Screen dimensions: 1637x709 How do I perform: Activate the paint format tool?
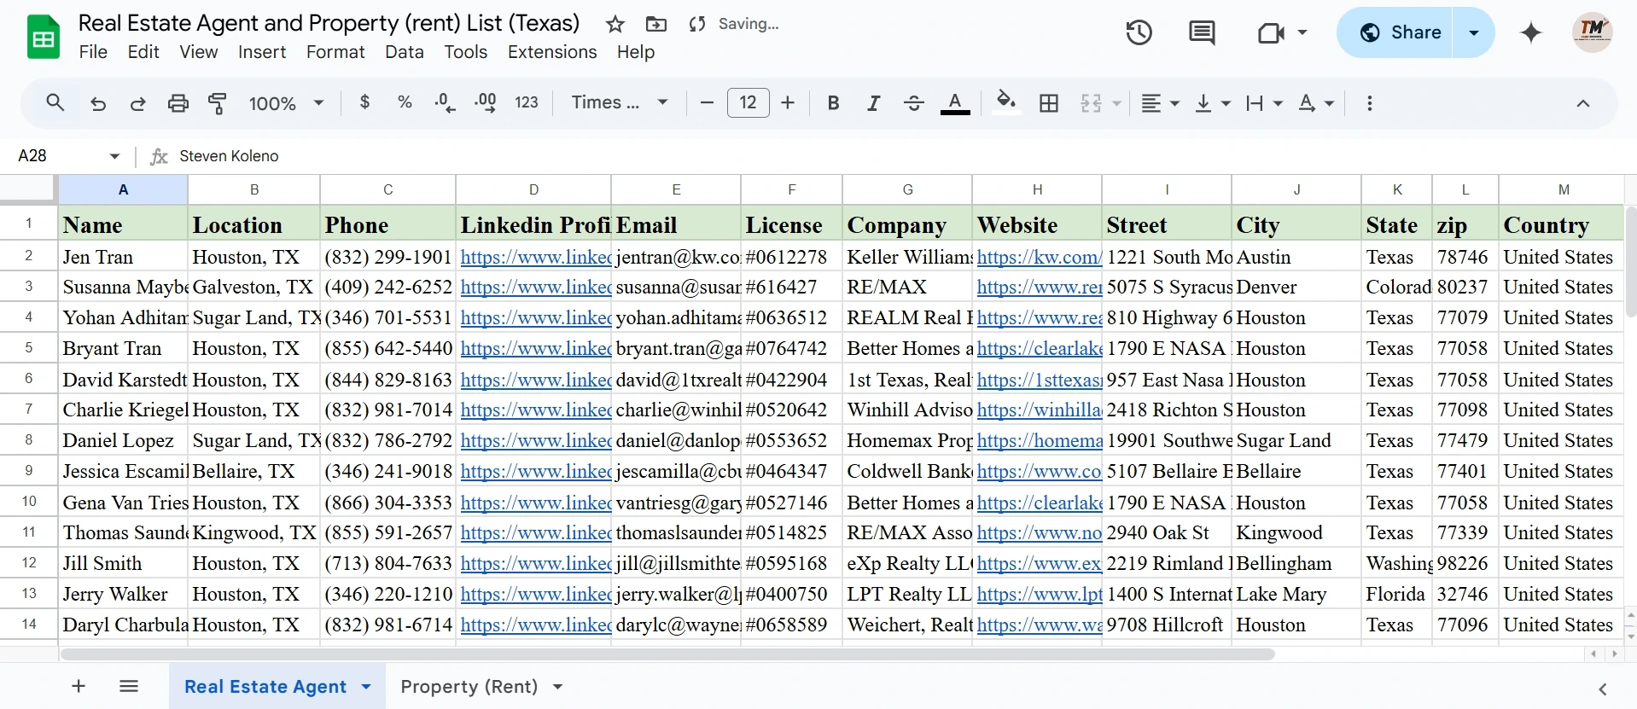(x=218, y=103)
